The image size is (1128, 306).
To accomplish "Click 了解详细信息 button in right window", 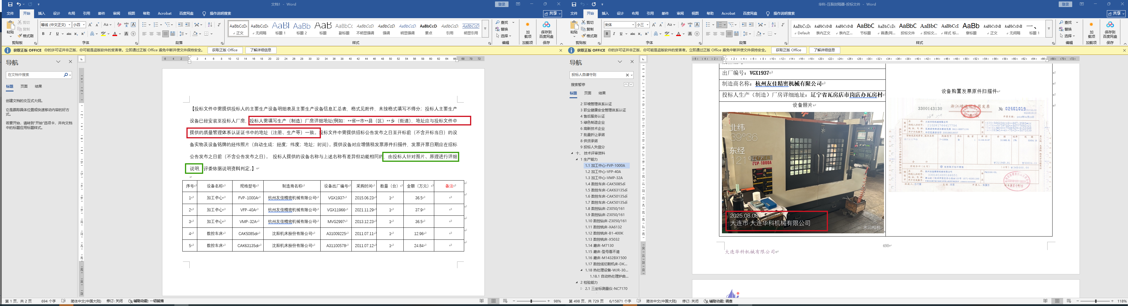I will 824,50.
